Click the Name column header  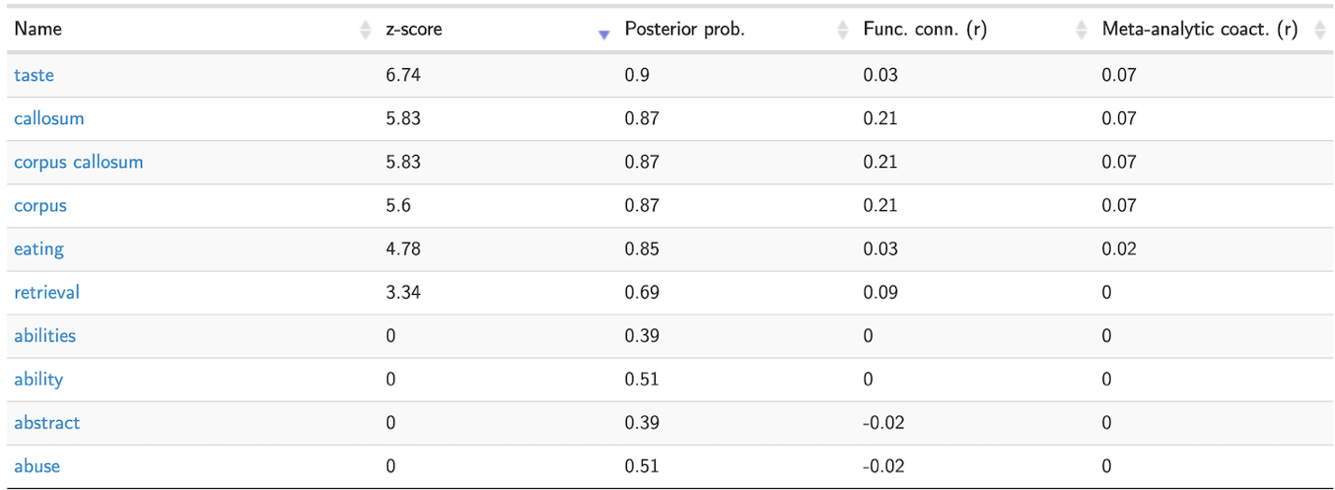(38, 29)
